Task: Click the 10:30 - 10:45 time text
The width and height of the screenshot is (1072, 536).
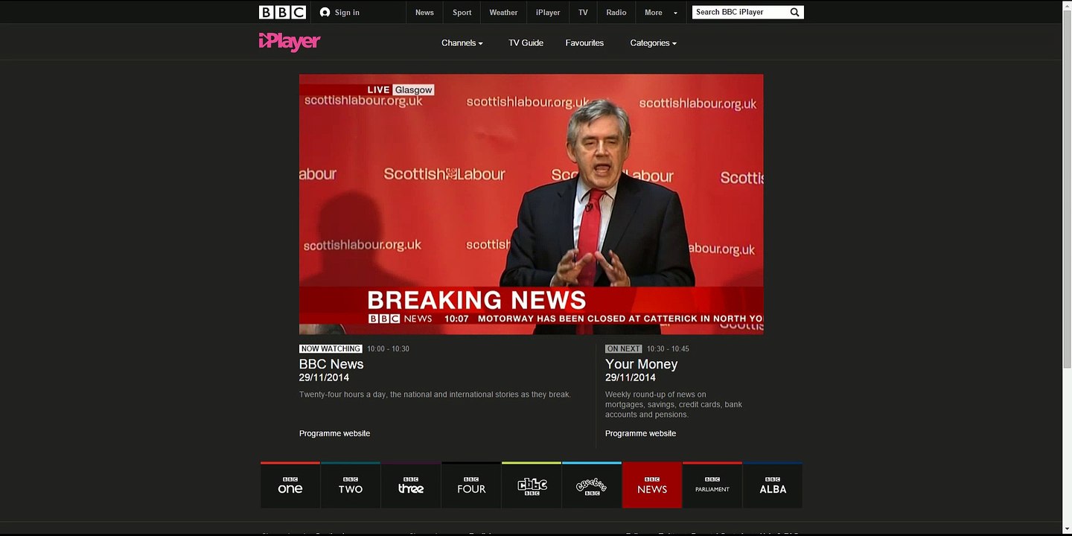Action: coord(668,348)
